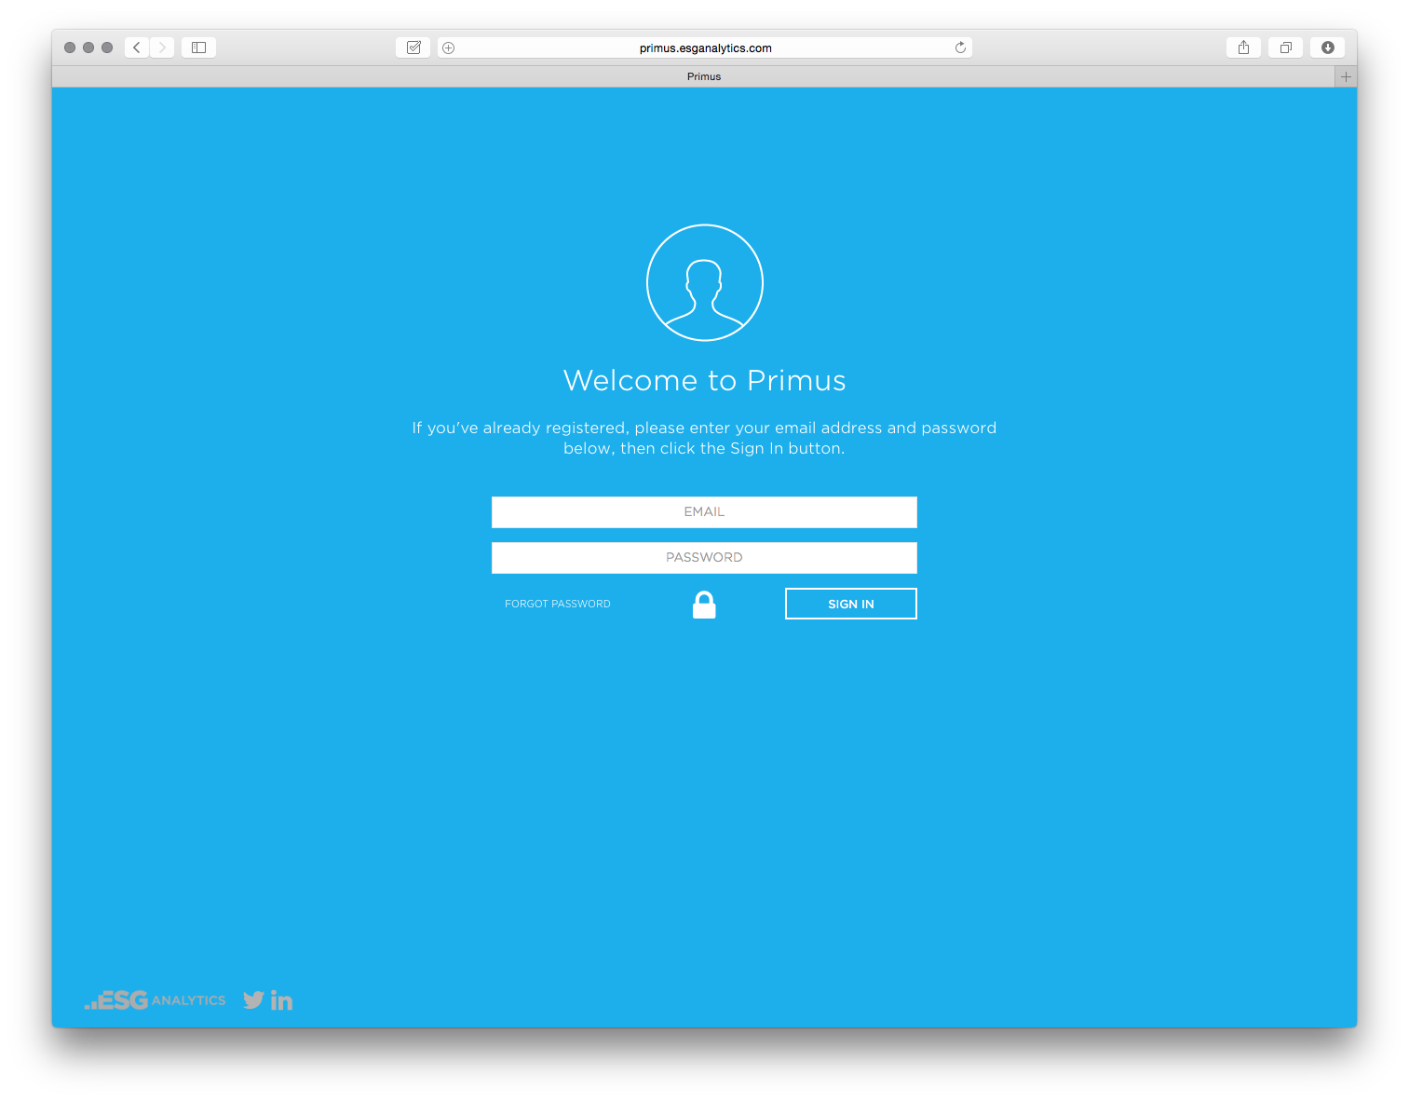Screen dimensions: 1409x1102
Task: Focus the PASSWORD input field
Action: point(704,558)
